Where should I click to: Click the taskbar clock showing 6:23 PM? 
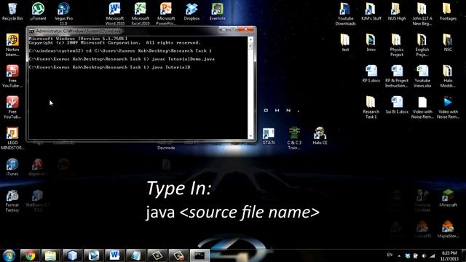pyautogui.click(x=449, y=255)
